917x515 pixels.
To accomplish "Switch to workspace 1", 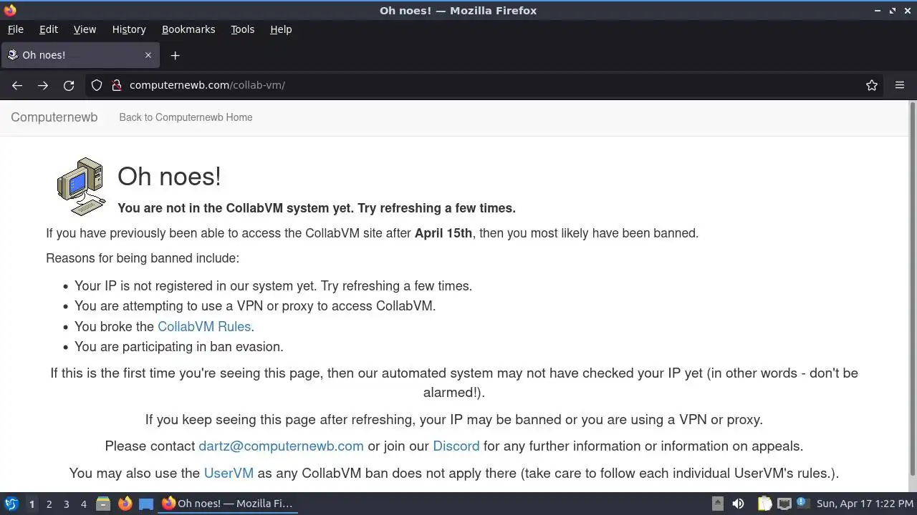I will (32, 504).
